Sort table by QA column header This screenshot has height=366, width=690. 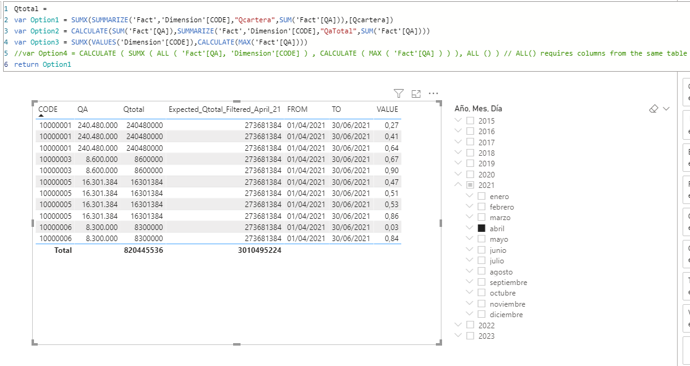click(82, 109)
